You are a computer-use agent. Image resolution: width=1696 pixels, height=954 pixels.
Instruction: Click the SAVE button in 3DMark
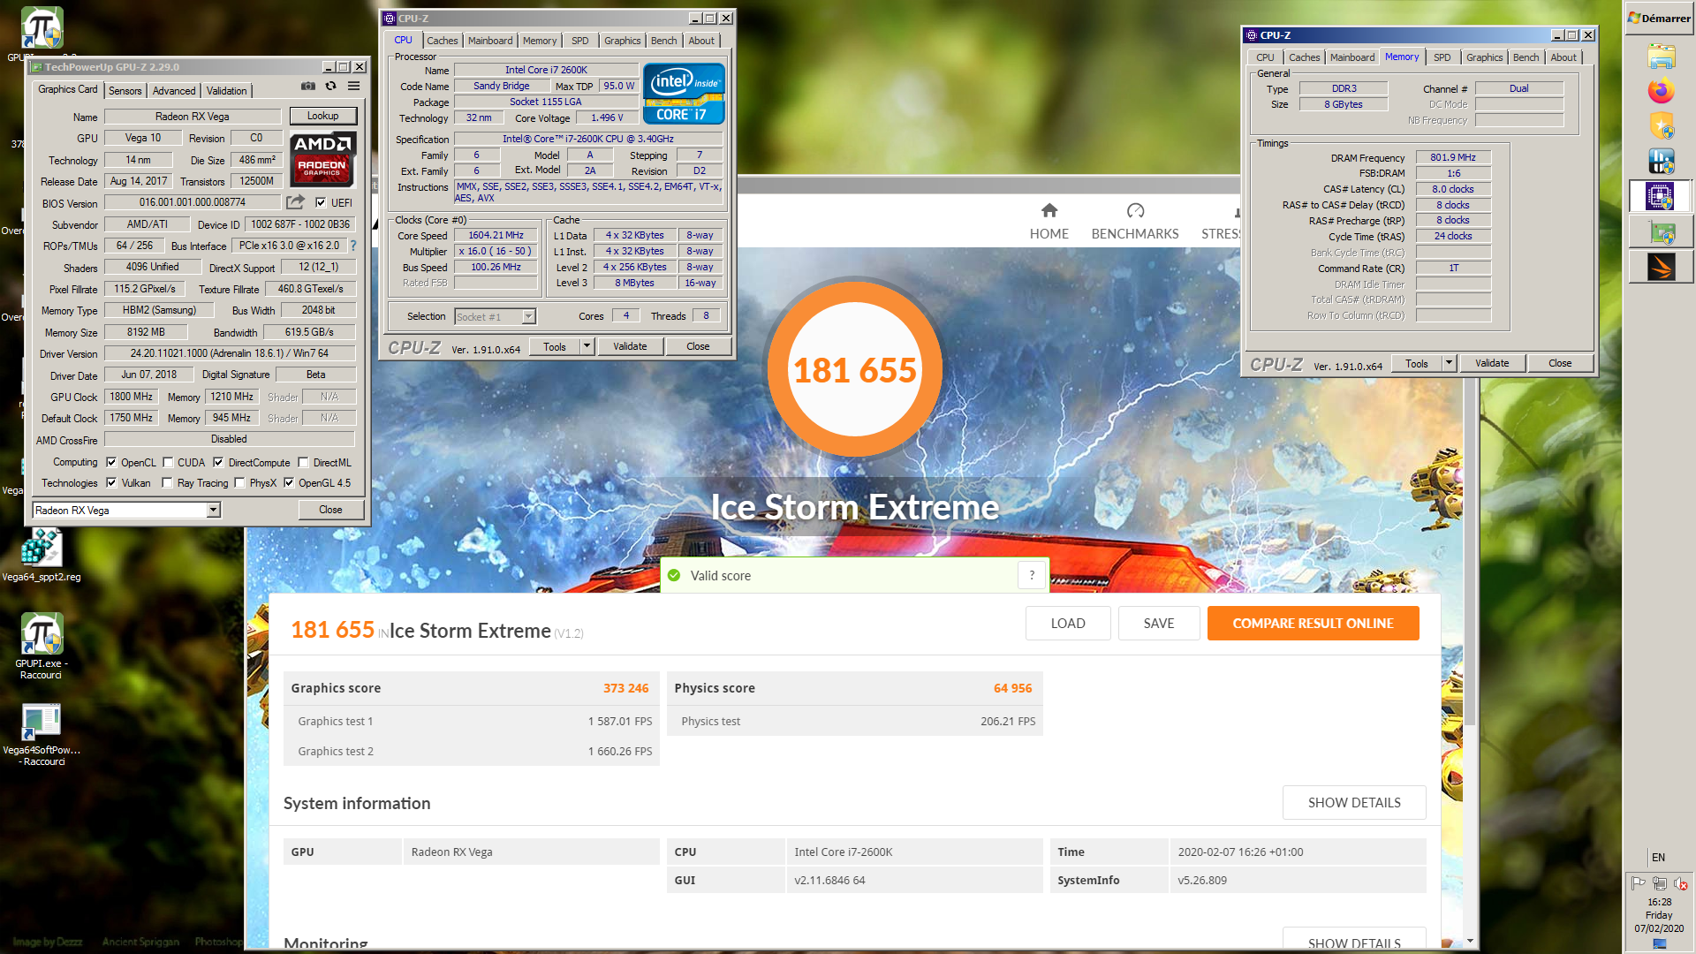tap(1158, 623)
